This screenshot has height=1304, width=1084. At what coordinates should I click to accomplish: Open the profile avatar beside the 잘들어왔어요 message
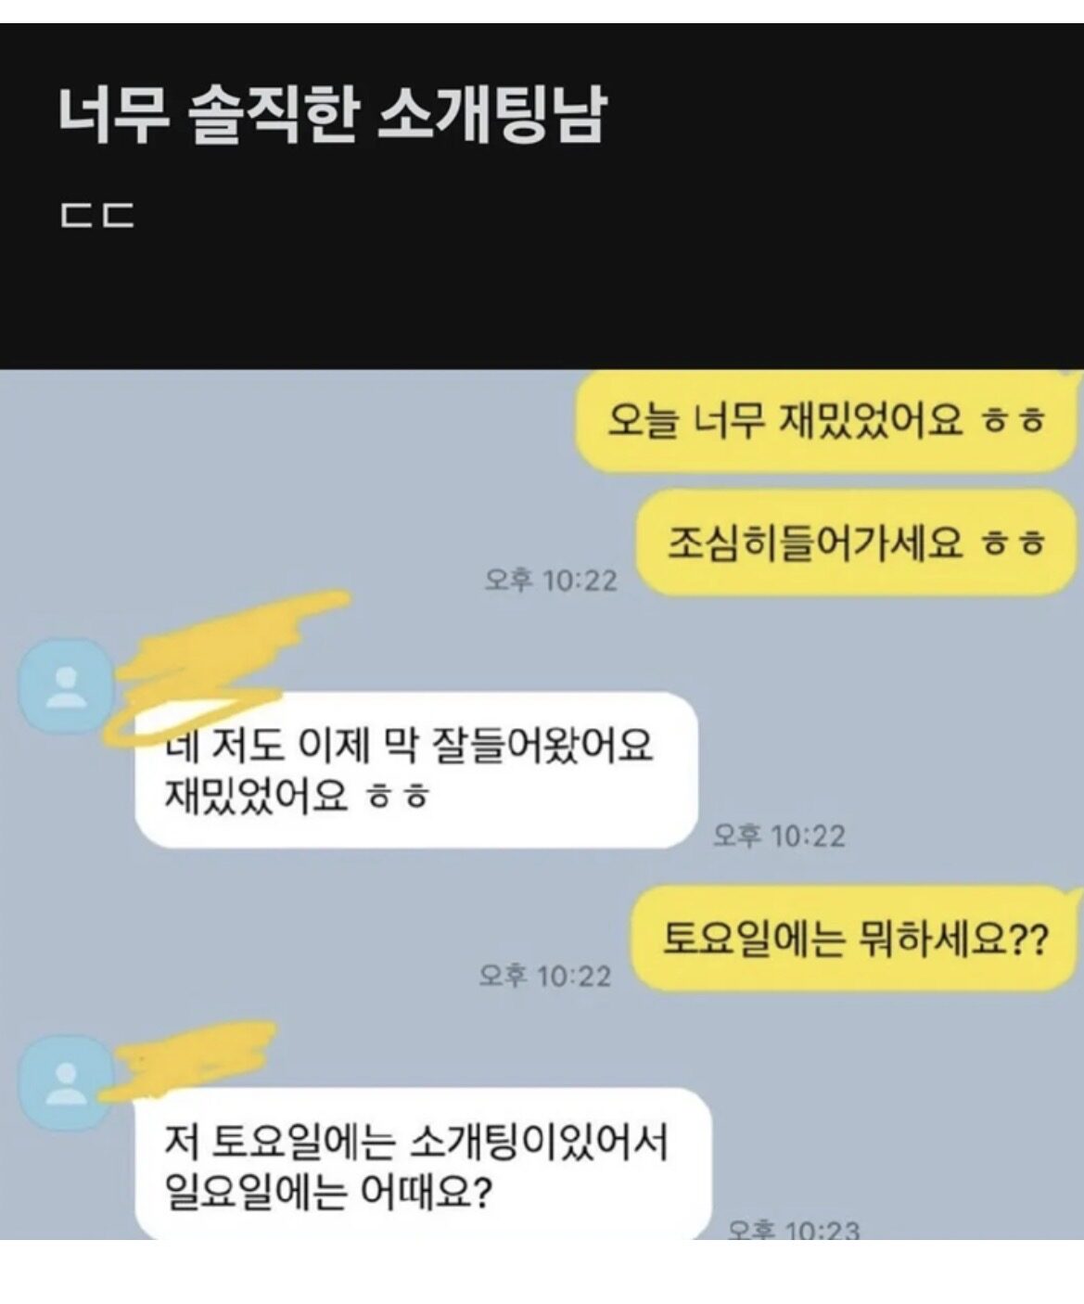point(66,684)
